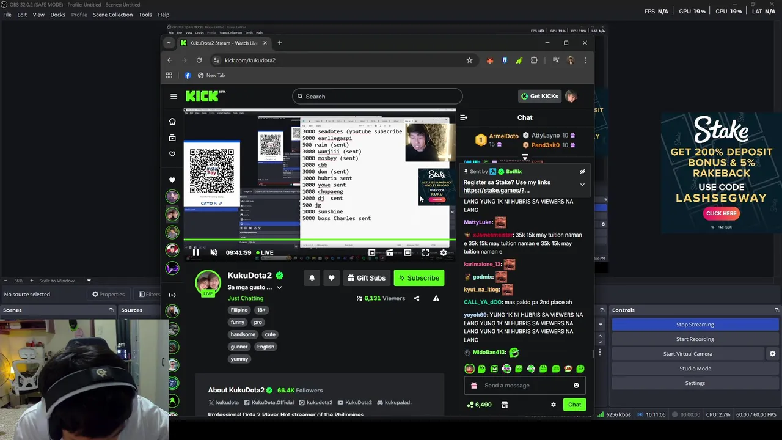
Task: Click the green Chat send button
Action: 574,405
